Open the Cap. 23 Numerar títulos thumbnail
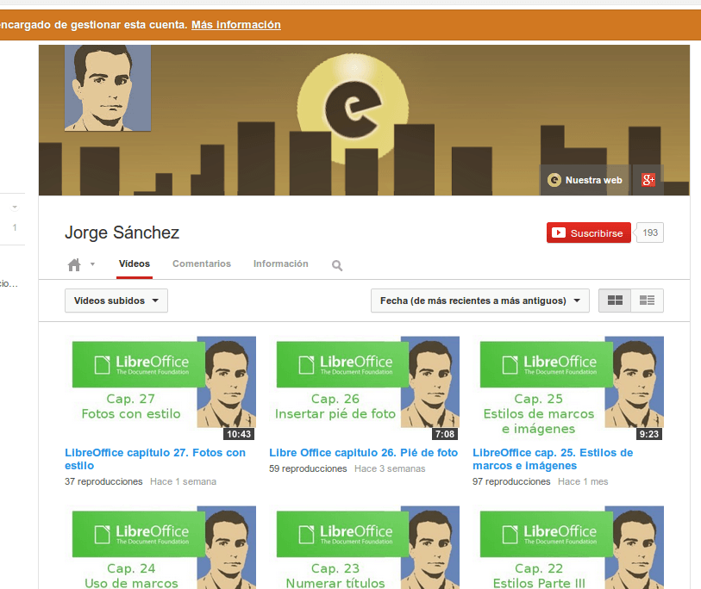Viewport: 701px width, 589px height. [367, 548]
